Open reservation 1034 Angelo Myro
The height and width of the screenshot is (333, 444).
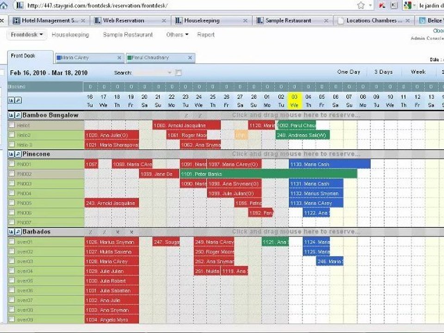point(111,320)
